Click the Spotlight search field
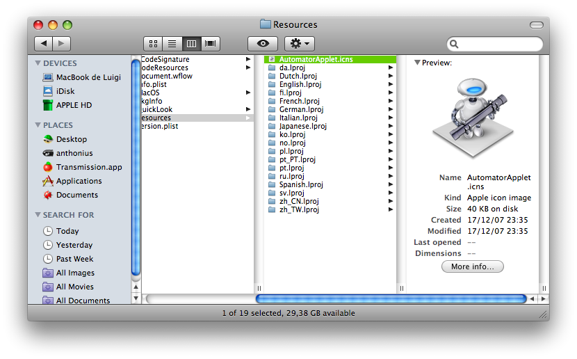This screenshot has width=577, height=359. tap(495, 45)
